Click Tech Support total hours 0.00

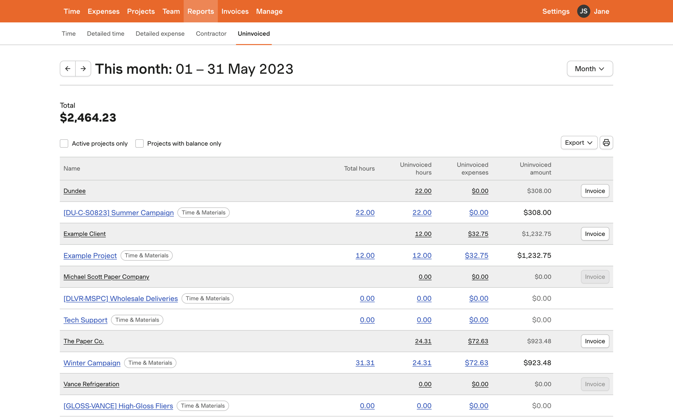[367, 320]
